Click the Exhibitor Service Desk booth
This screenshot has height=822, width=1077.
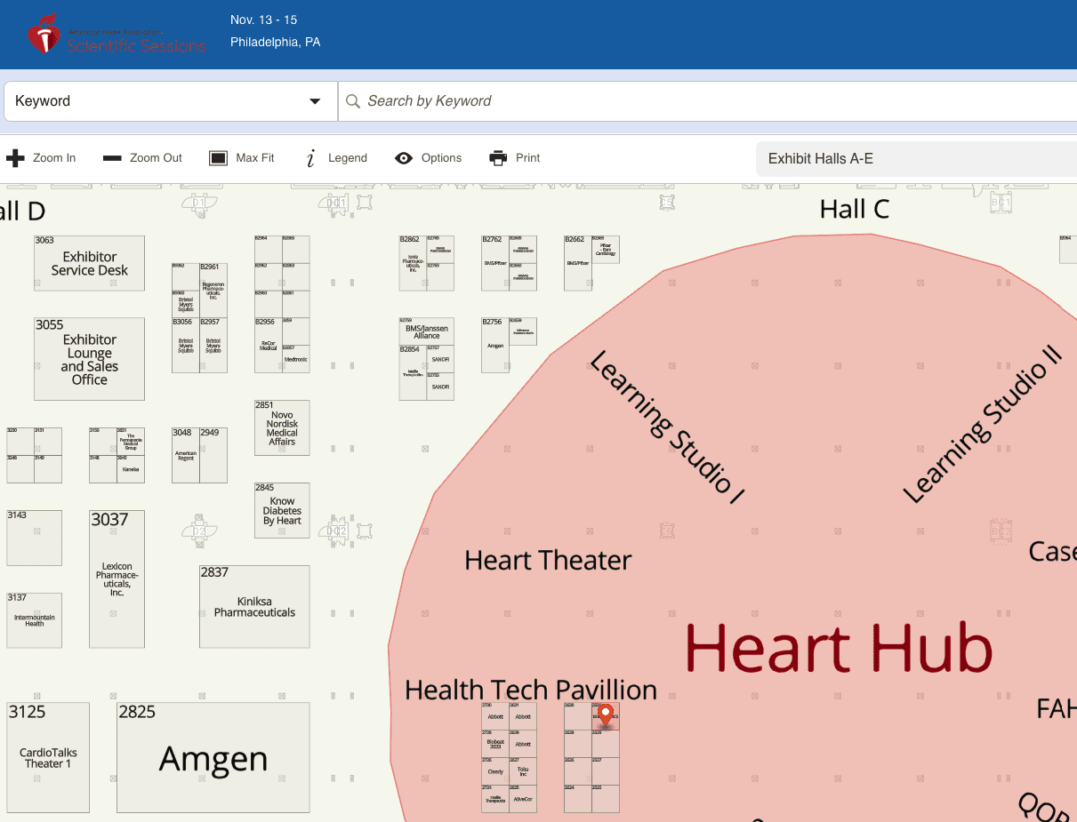pos(89,263)
